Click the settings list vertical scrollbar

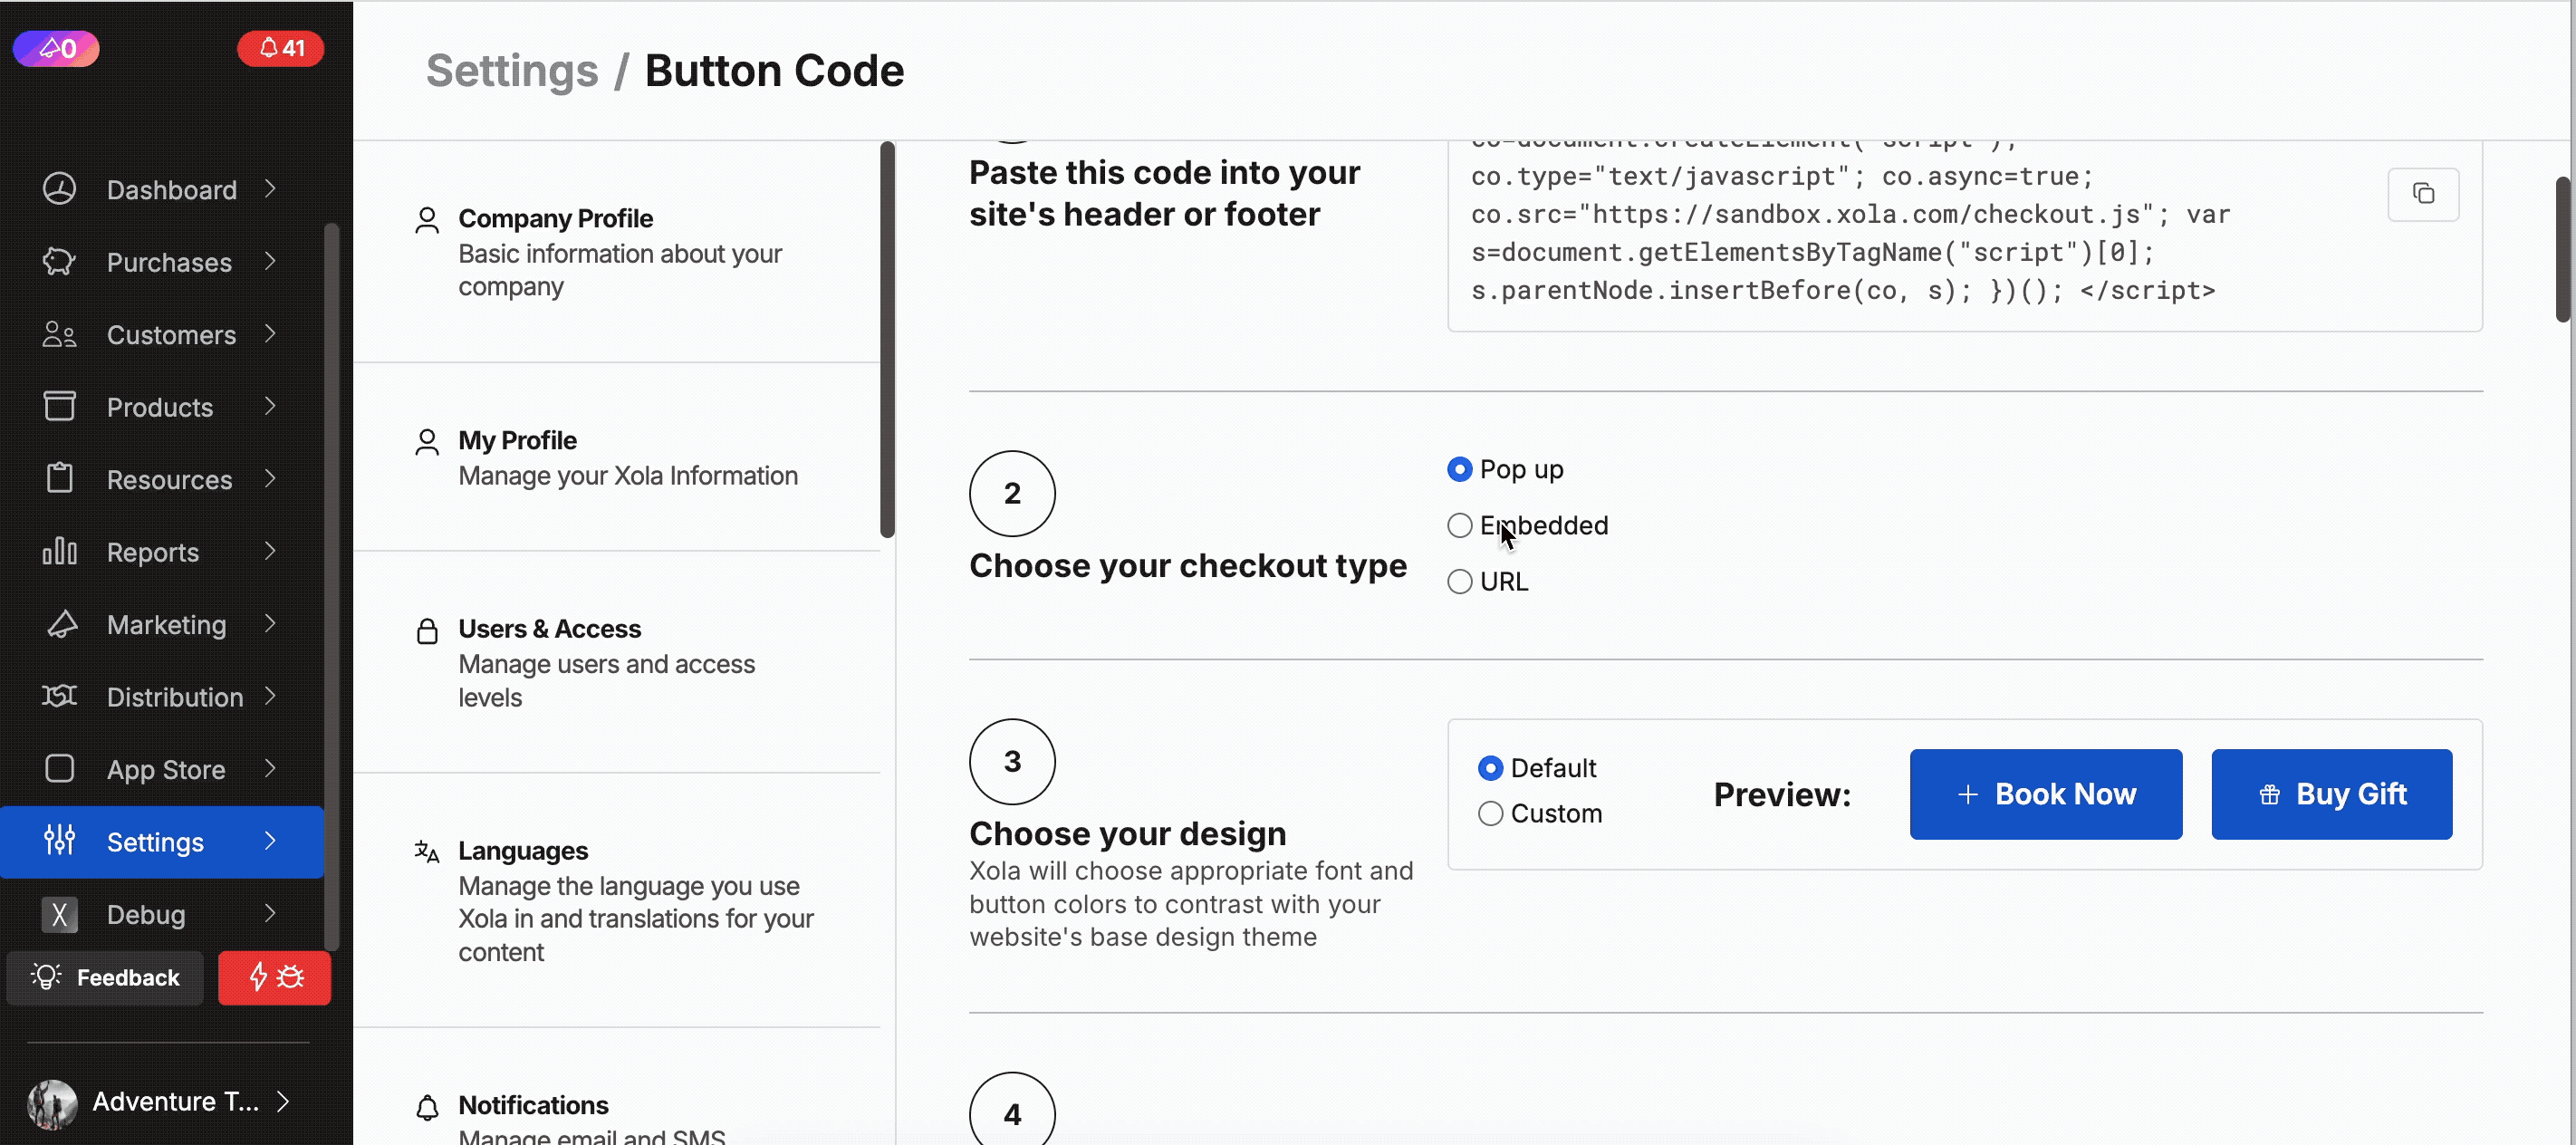tap(887, 340)
